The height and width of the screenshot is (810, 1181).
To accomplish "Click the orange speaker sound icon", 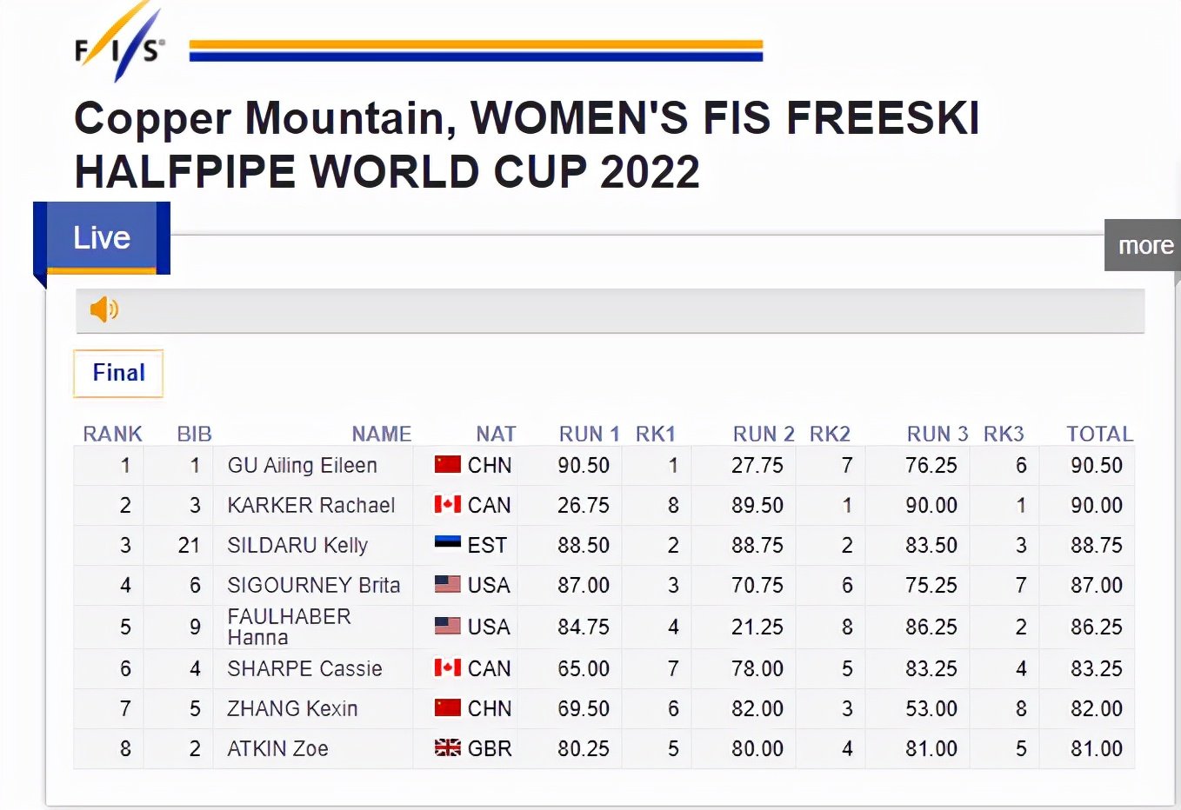I will (x=103, y=309).
